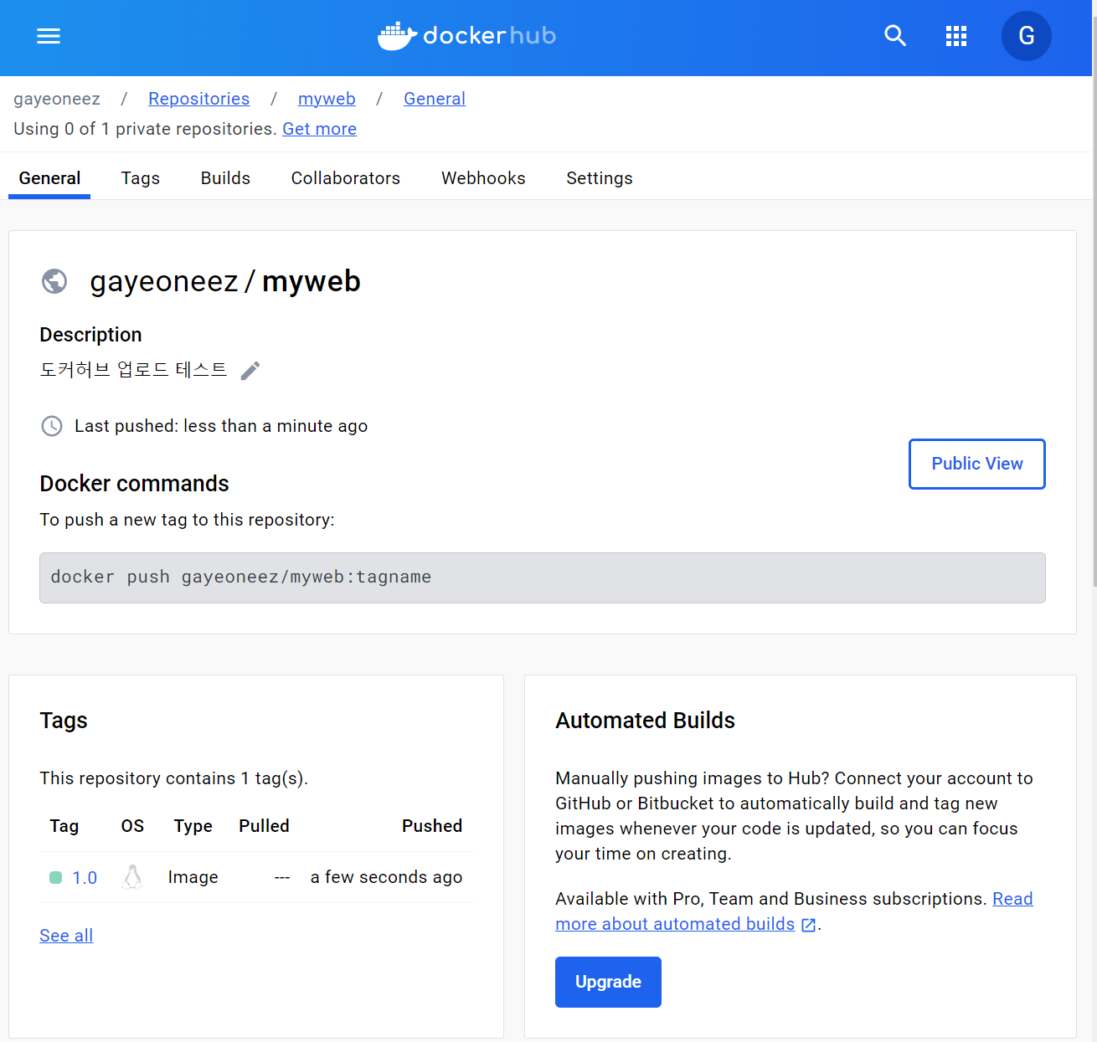The height and width of the screenshot is (1042, 1097).
Task: Open the Collaborators tab
Action: click(346, 178)
